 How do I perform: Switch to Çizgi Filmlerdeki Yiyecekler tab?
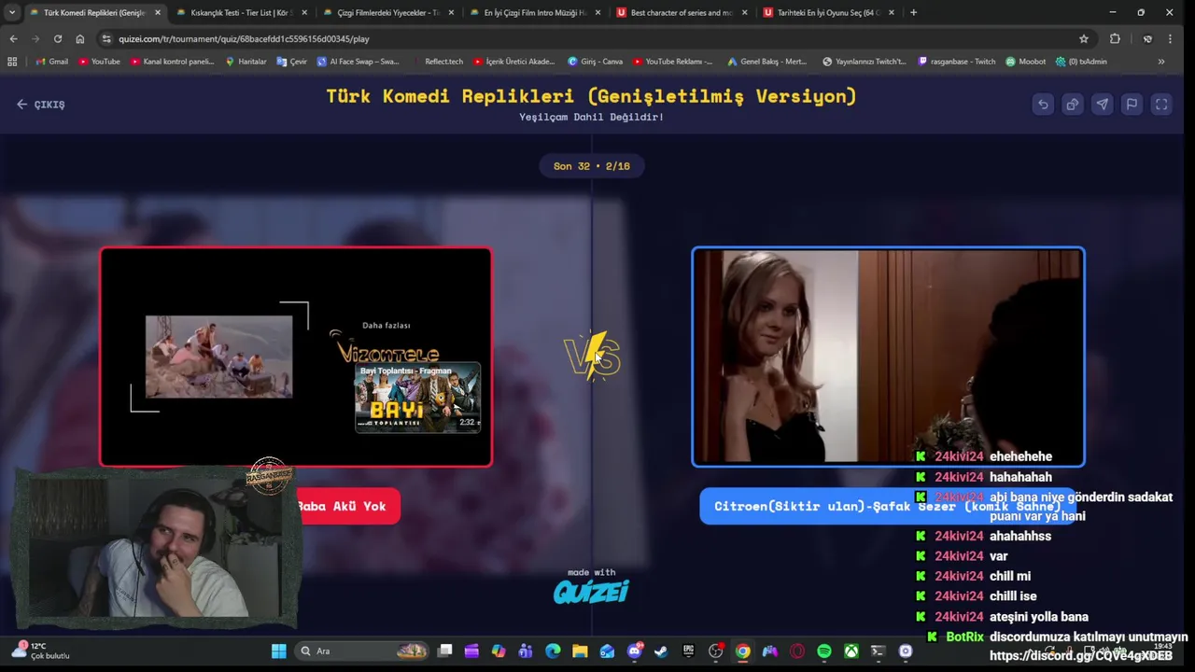click(387, 12)
